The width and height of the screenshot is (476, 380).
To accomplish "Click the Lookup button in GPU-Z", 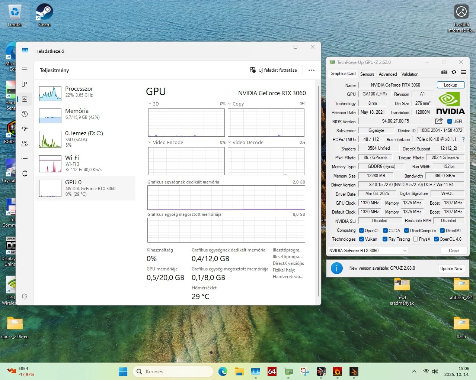I will click(450, 85).
